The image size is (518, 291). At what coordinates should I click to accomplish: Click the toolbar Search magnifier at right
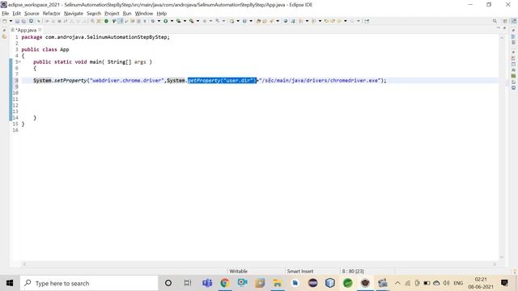[495, 21]
